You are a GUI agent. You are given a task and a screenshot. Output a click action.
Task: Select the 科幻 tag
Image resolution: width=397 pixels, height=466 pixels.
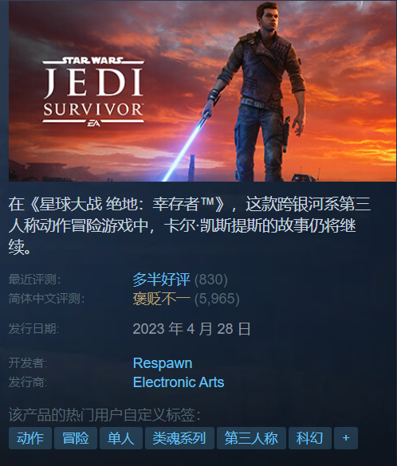click(310, 438)
